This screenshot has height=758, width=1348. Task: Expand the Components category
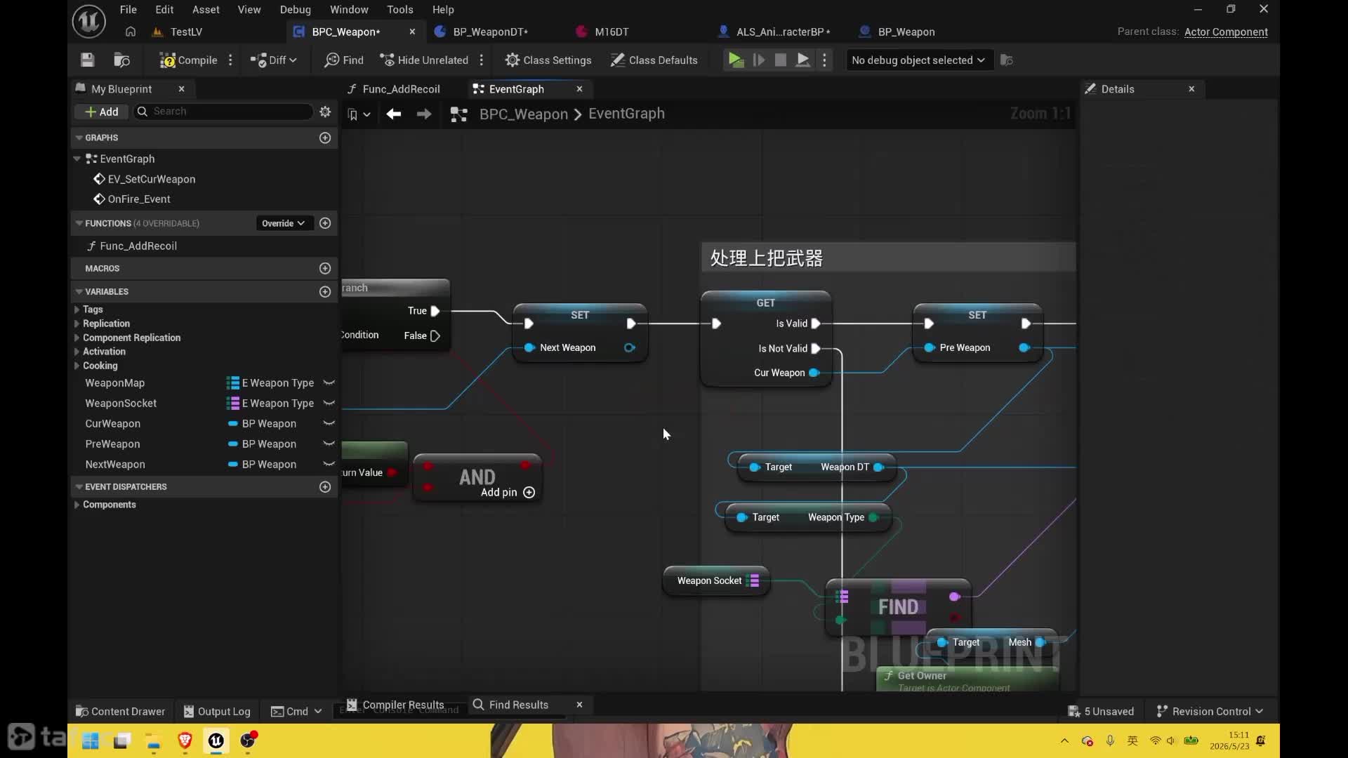[77, 505]
